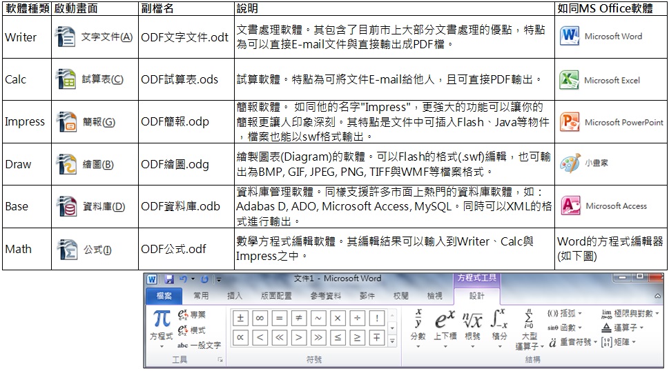Switch to the 版面配置 tab

(x=275, y=296)
